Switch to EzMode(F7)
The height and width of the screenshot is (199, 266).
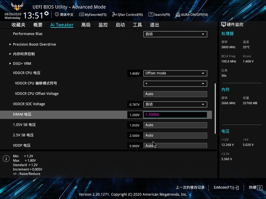[226, 188]
